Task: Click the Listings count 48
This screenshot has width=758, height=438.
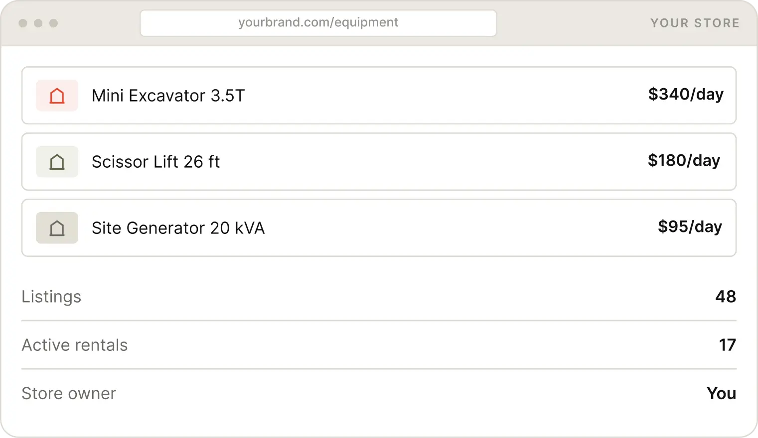Action: pos(726,297)
